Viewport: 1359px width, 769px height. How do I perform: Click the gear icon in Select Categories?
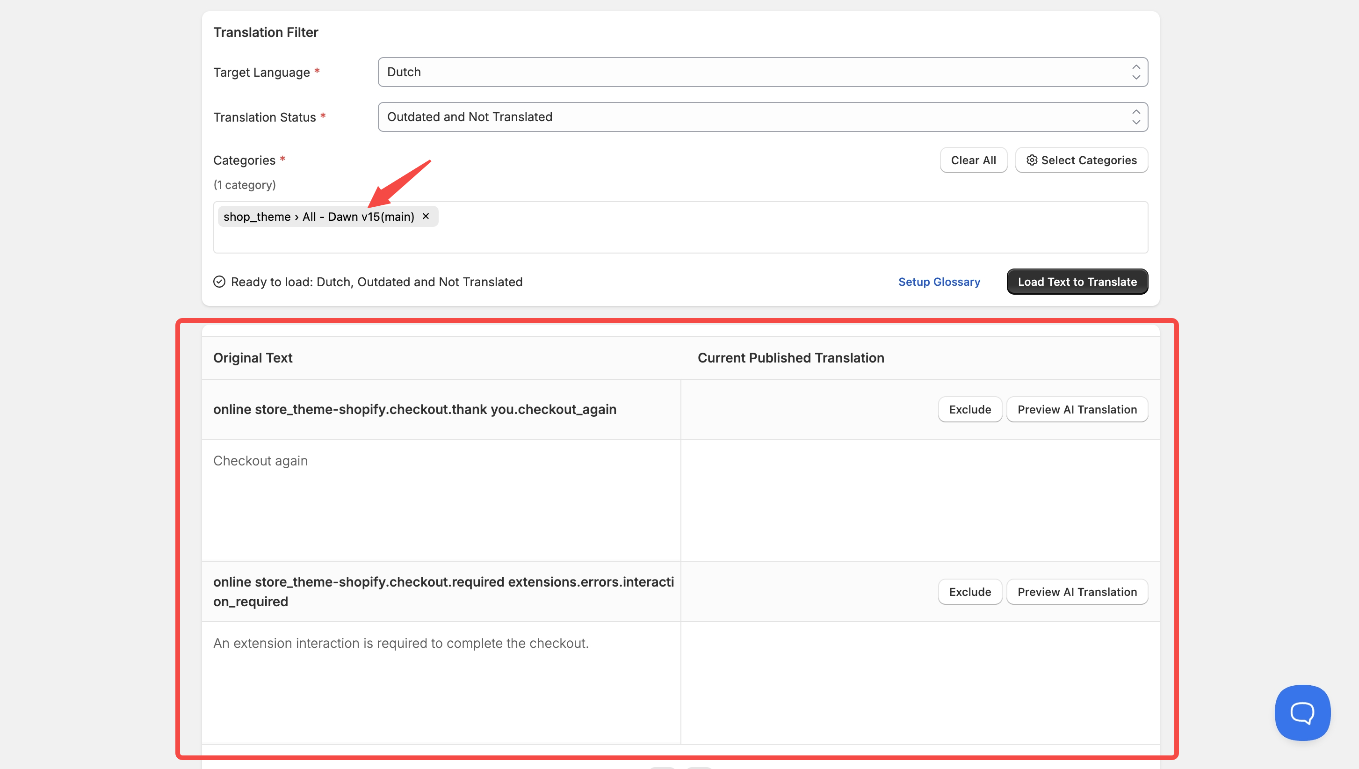[1032, 160]
